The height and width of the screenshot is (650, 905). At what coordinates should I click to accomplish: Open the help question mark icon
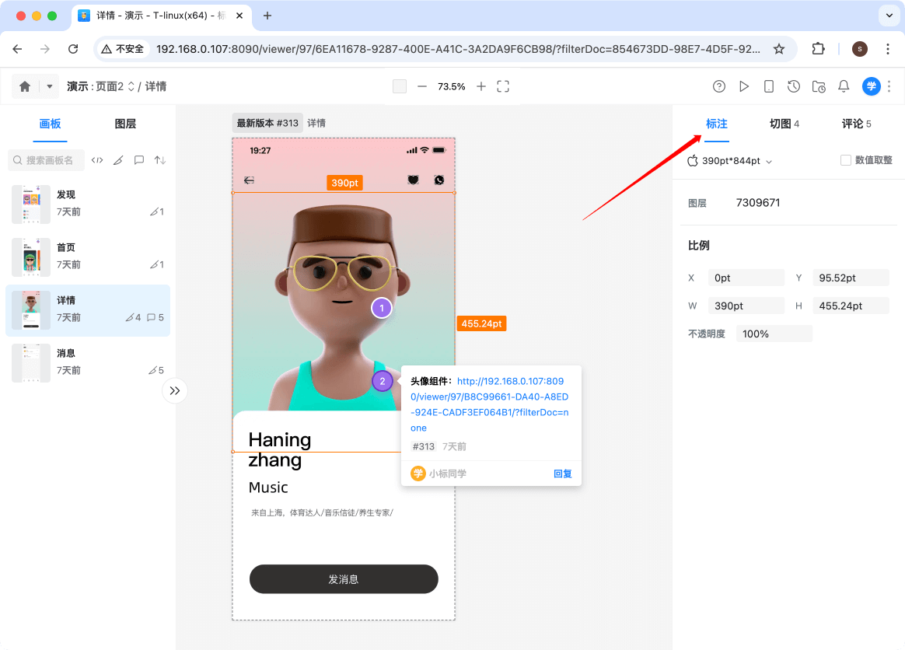[719, 86]
